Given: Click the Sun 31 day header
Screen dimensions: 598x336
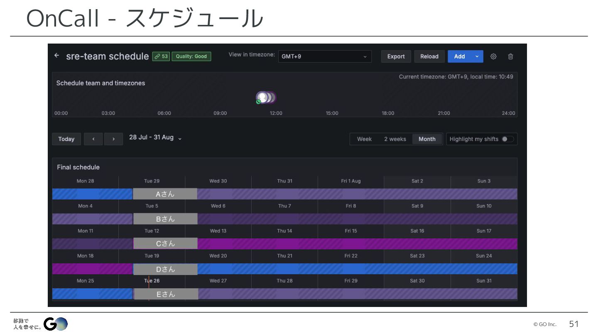Looking at the screenshot, I should tap(484, 281).
